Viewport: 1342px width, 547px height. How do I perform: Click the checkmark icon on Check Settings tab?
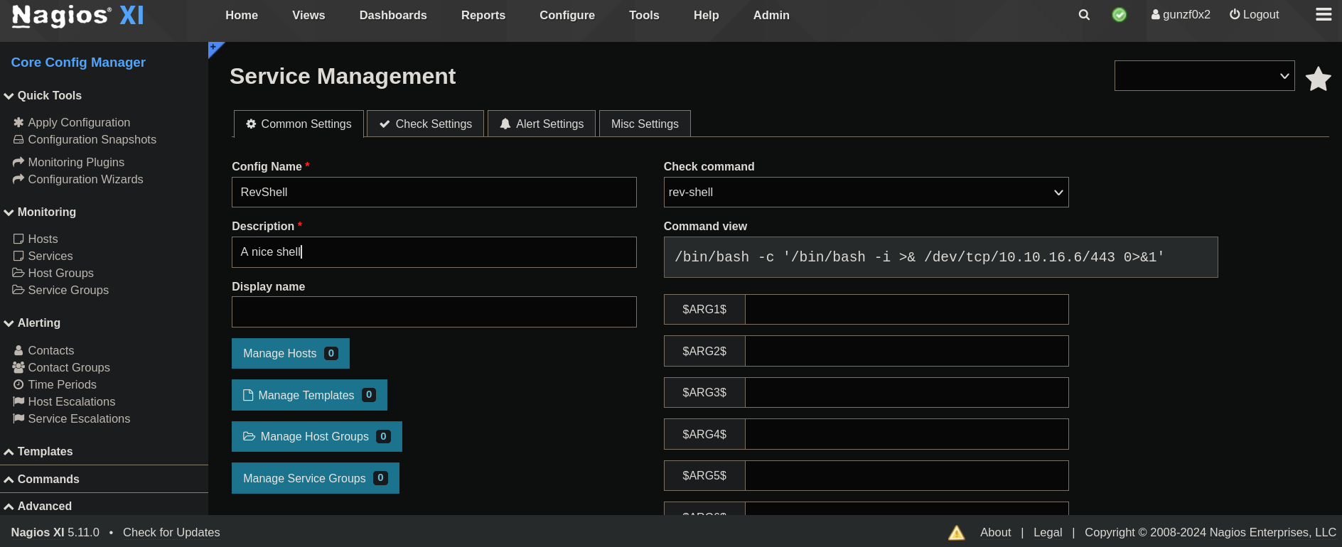point(385,124)
